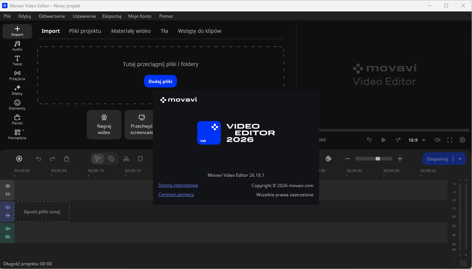This screenshot has width=472, height=269.
Task: Play the preview video
Action: [383, 140]
